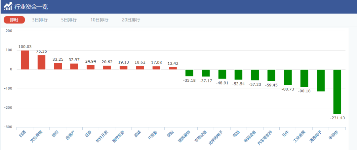Click the 32.97 value label

(x=74, y=60)
